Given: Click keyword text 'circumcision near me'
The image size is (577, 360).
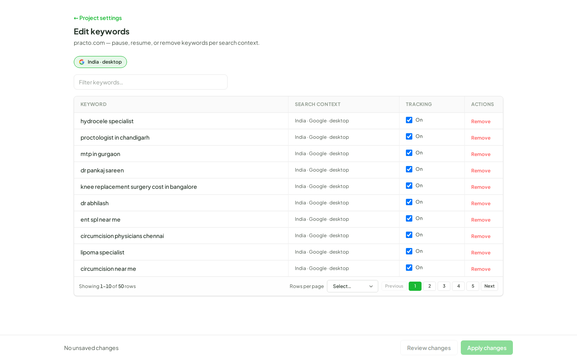Looking at the screenshot, I should (x=108, y=269).
